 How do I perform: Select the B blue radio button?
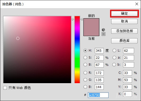(85, 87)
